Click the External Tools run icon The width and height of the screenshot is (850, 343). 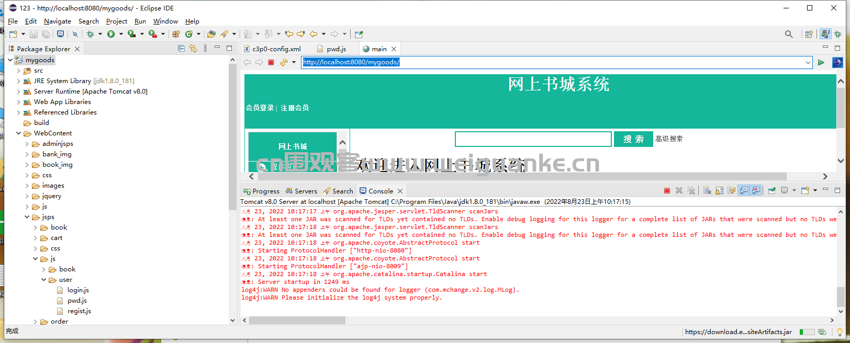(152, 34)
